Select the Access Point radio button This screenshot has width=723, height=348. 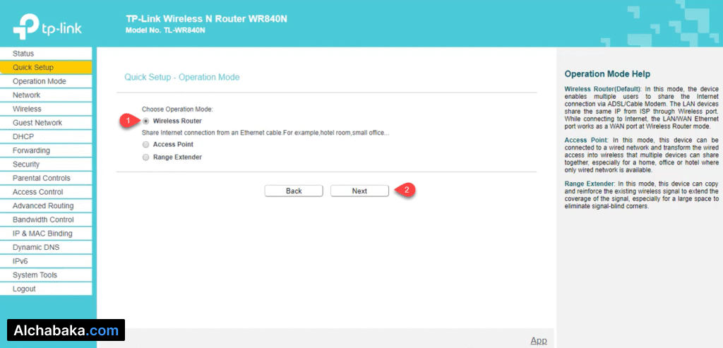[x=145, y=144]
